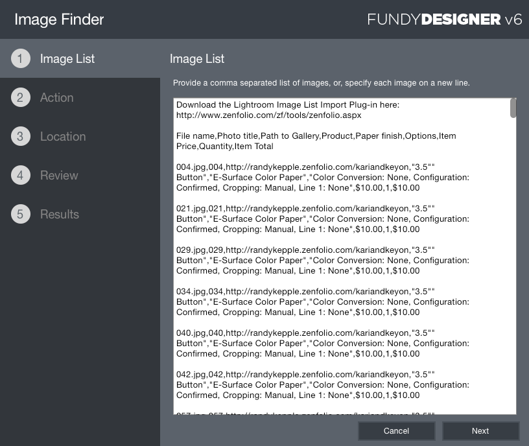Click the step 5 circle icon
Screen dimensions: 529x446
tap(21, 214)
